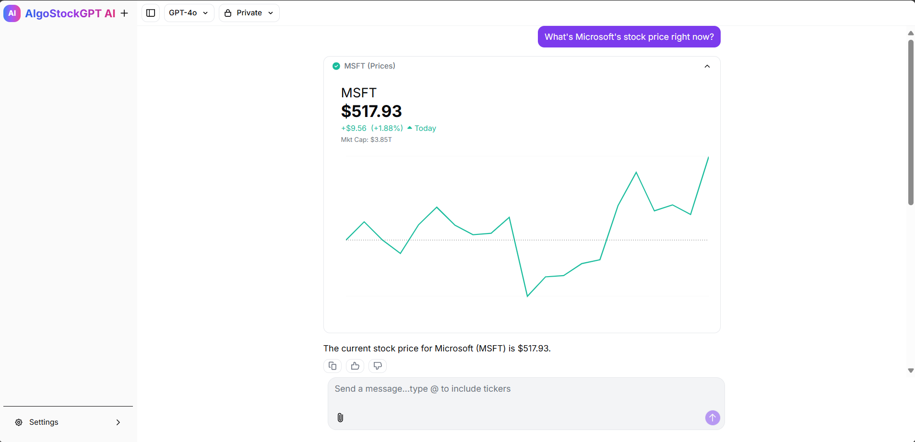Image resolution: width=915 pixels, height=442 pixels.
Task: Click the +$9.56 (+1.88%) change text
Action: (372, 128)
